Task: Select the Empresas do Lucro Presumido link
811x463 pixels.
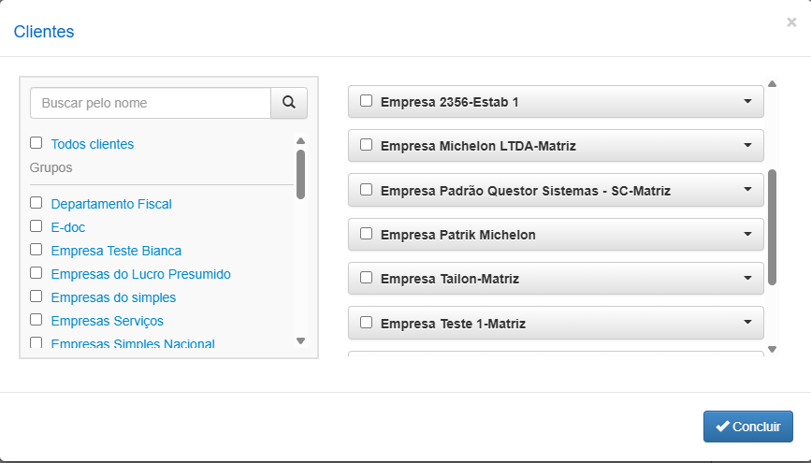Action: [x=140, y=274]
